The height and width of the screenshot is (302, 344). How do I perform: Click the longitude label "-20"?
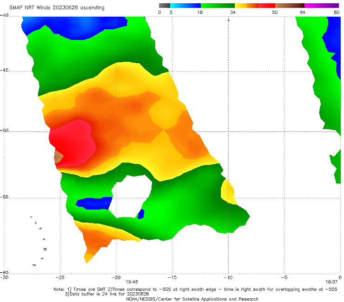[116, 277]
